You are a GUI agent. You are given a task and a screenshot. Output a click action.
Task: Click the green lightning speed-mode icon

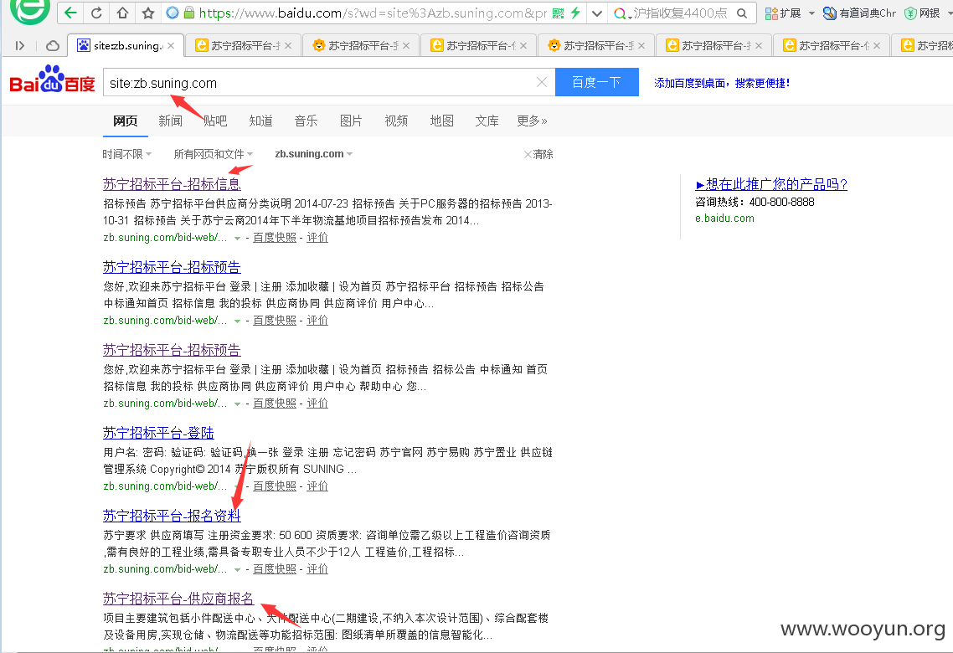pyautogui.click(x=575, y=13)
